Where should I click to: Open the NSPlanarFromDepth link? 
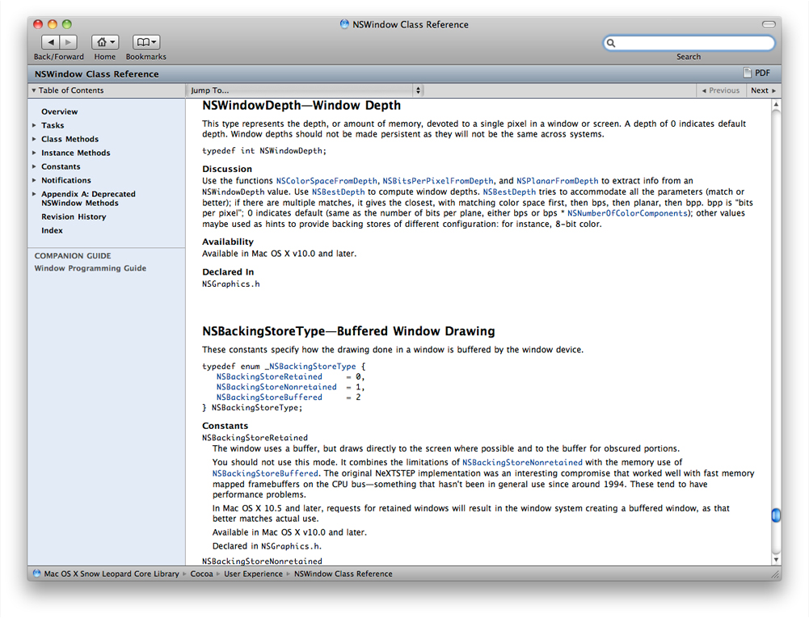557,181
